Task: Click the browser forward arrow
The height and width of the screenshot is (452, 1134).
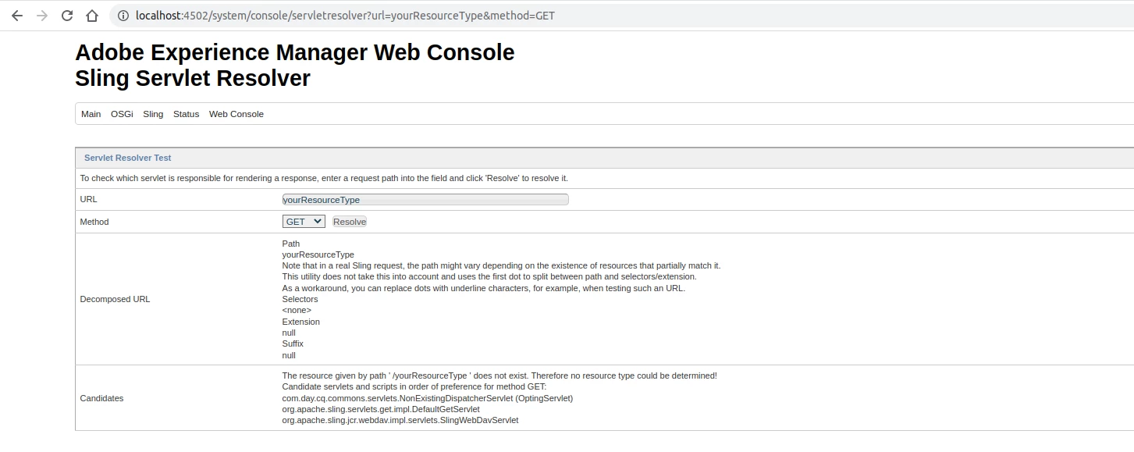Action: [42, 16]
